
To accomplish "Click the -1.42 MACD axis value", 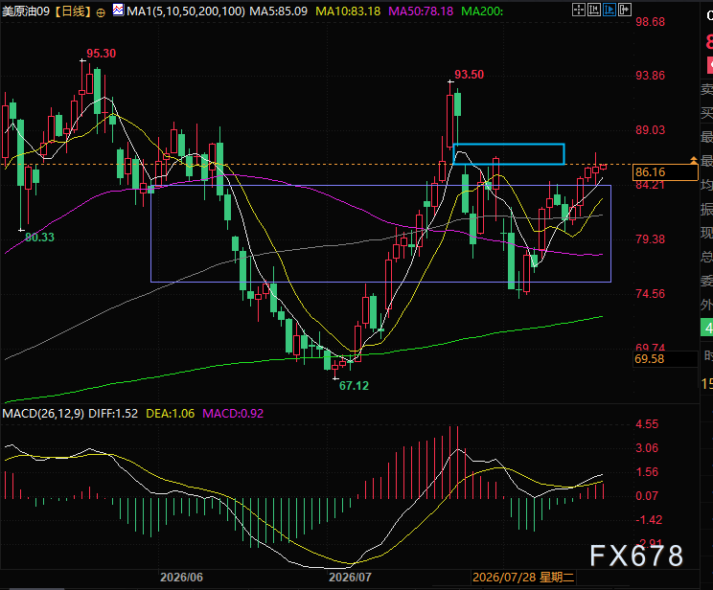I will pyautogui.click(x=649, y=520).
